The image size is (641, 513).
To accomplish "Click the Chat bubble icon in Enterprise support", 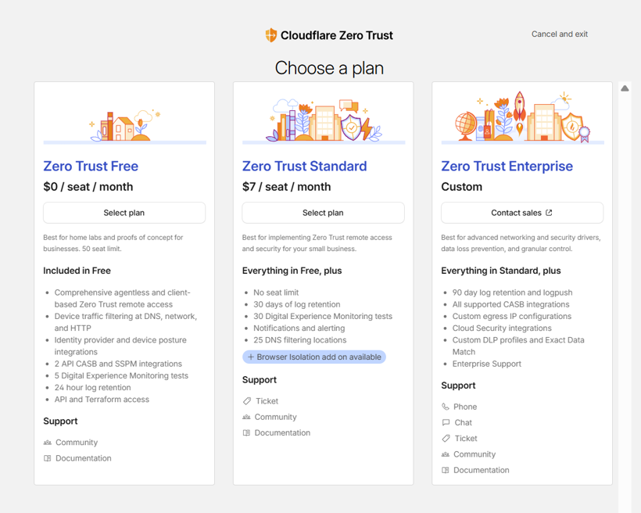I will pyautogui.click(x=446, y=422).
